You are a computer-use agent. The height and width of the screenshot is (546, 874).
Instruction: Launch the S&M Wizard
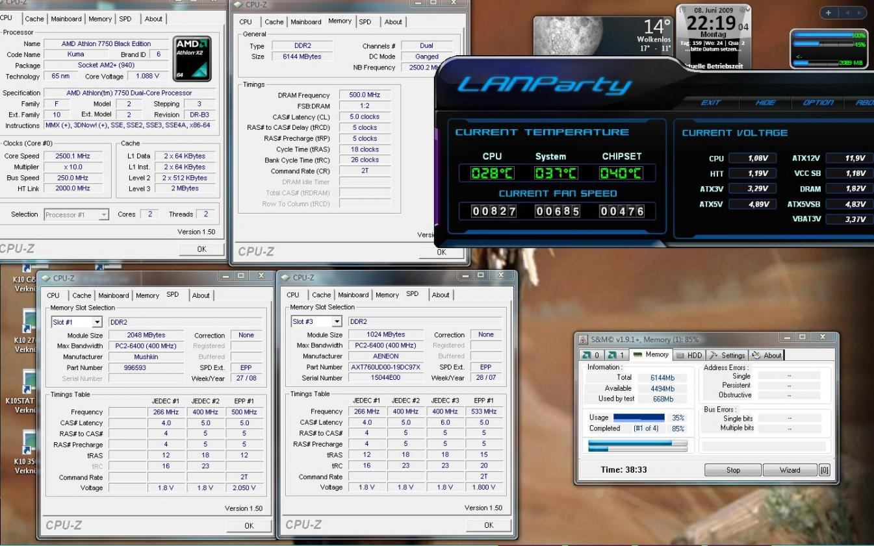click(x=790, y=470)
